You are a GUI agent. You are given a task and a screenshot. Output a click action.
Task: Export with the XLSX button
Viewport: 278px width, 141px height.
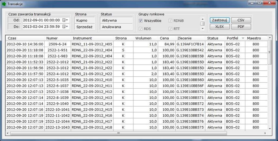[x=220, y=27]
